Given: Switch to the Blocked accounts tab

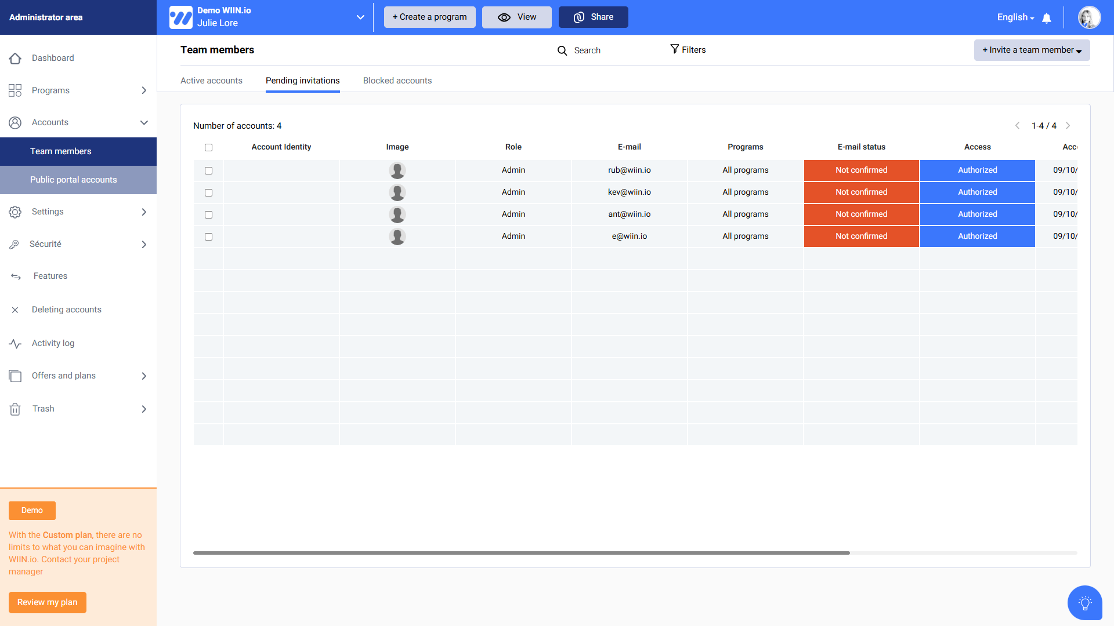Looking at the screenshot, I should coord(397,81).
